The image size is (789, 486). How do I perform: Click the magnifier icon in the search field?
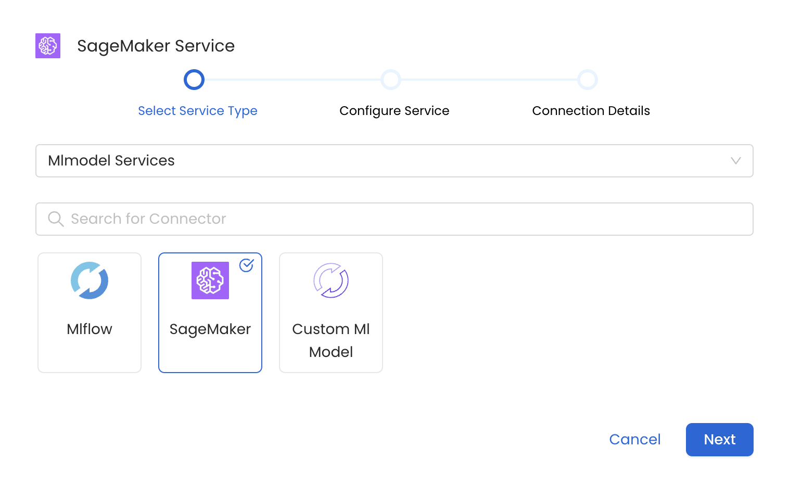tap(56, 219)
